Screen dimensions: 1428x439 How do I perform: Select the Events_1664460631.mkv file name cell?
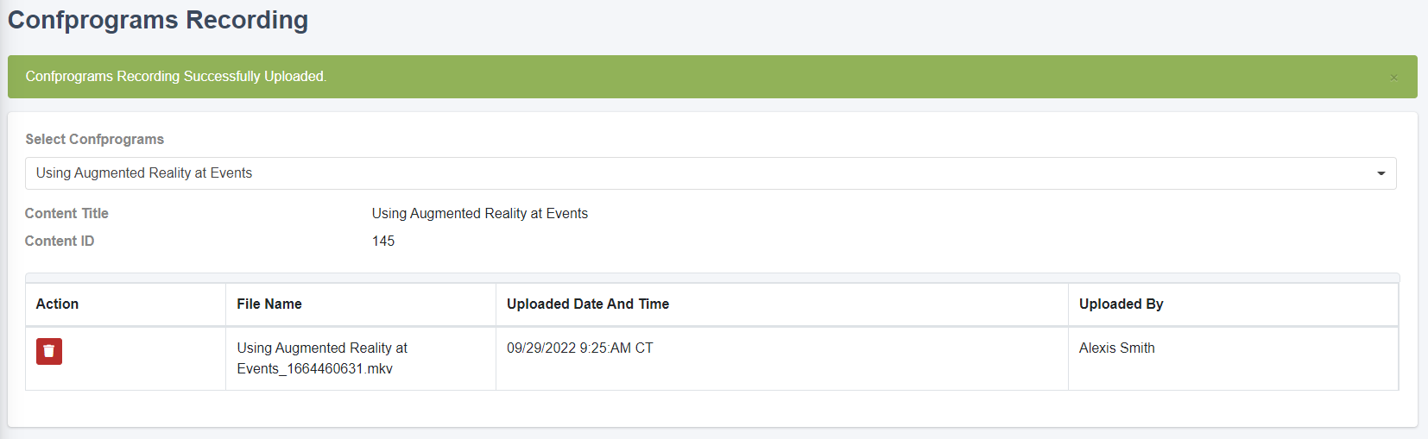(x=361, y=359)
